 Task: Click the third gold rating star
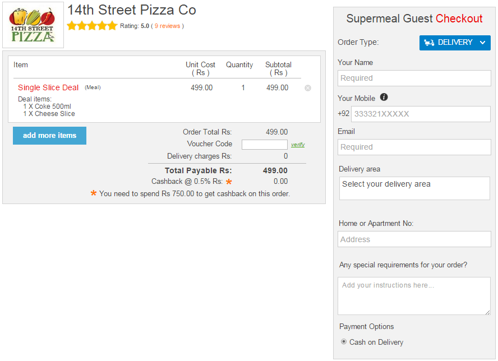(91, 25)
